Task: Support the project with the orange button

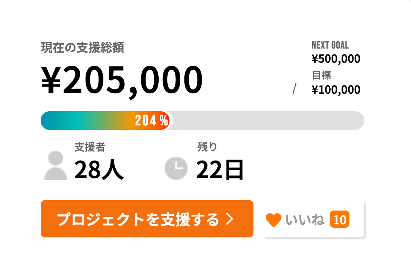Action: 147,219
